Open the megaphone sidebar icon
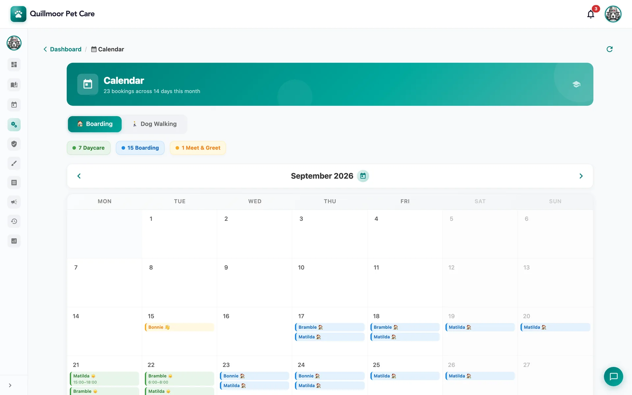 14,202
